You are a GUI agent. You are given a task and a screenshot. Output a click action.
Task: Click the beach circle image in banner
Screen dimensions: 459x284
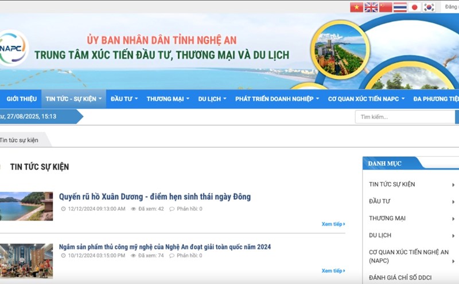(x=340, y=50)
